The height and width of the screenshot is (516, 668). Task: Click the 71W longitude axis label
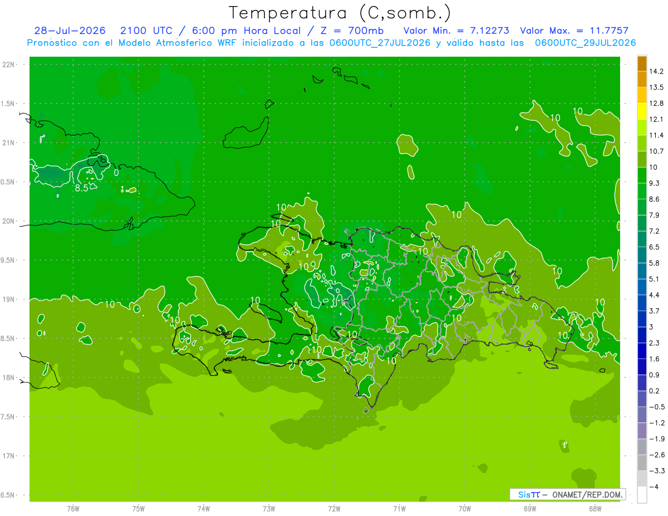pyautogui.click(x=399, y=508)
